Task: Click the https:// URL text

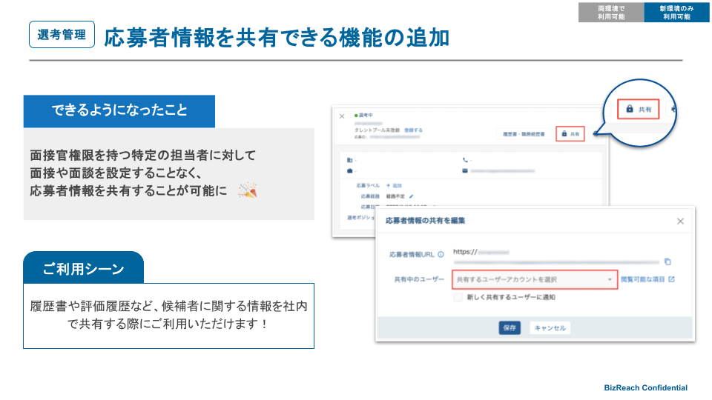Action: [x=465, y=252]
